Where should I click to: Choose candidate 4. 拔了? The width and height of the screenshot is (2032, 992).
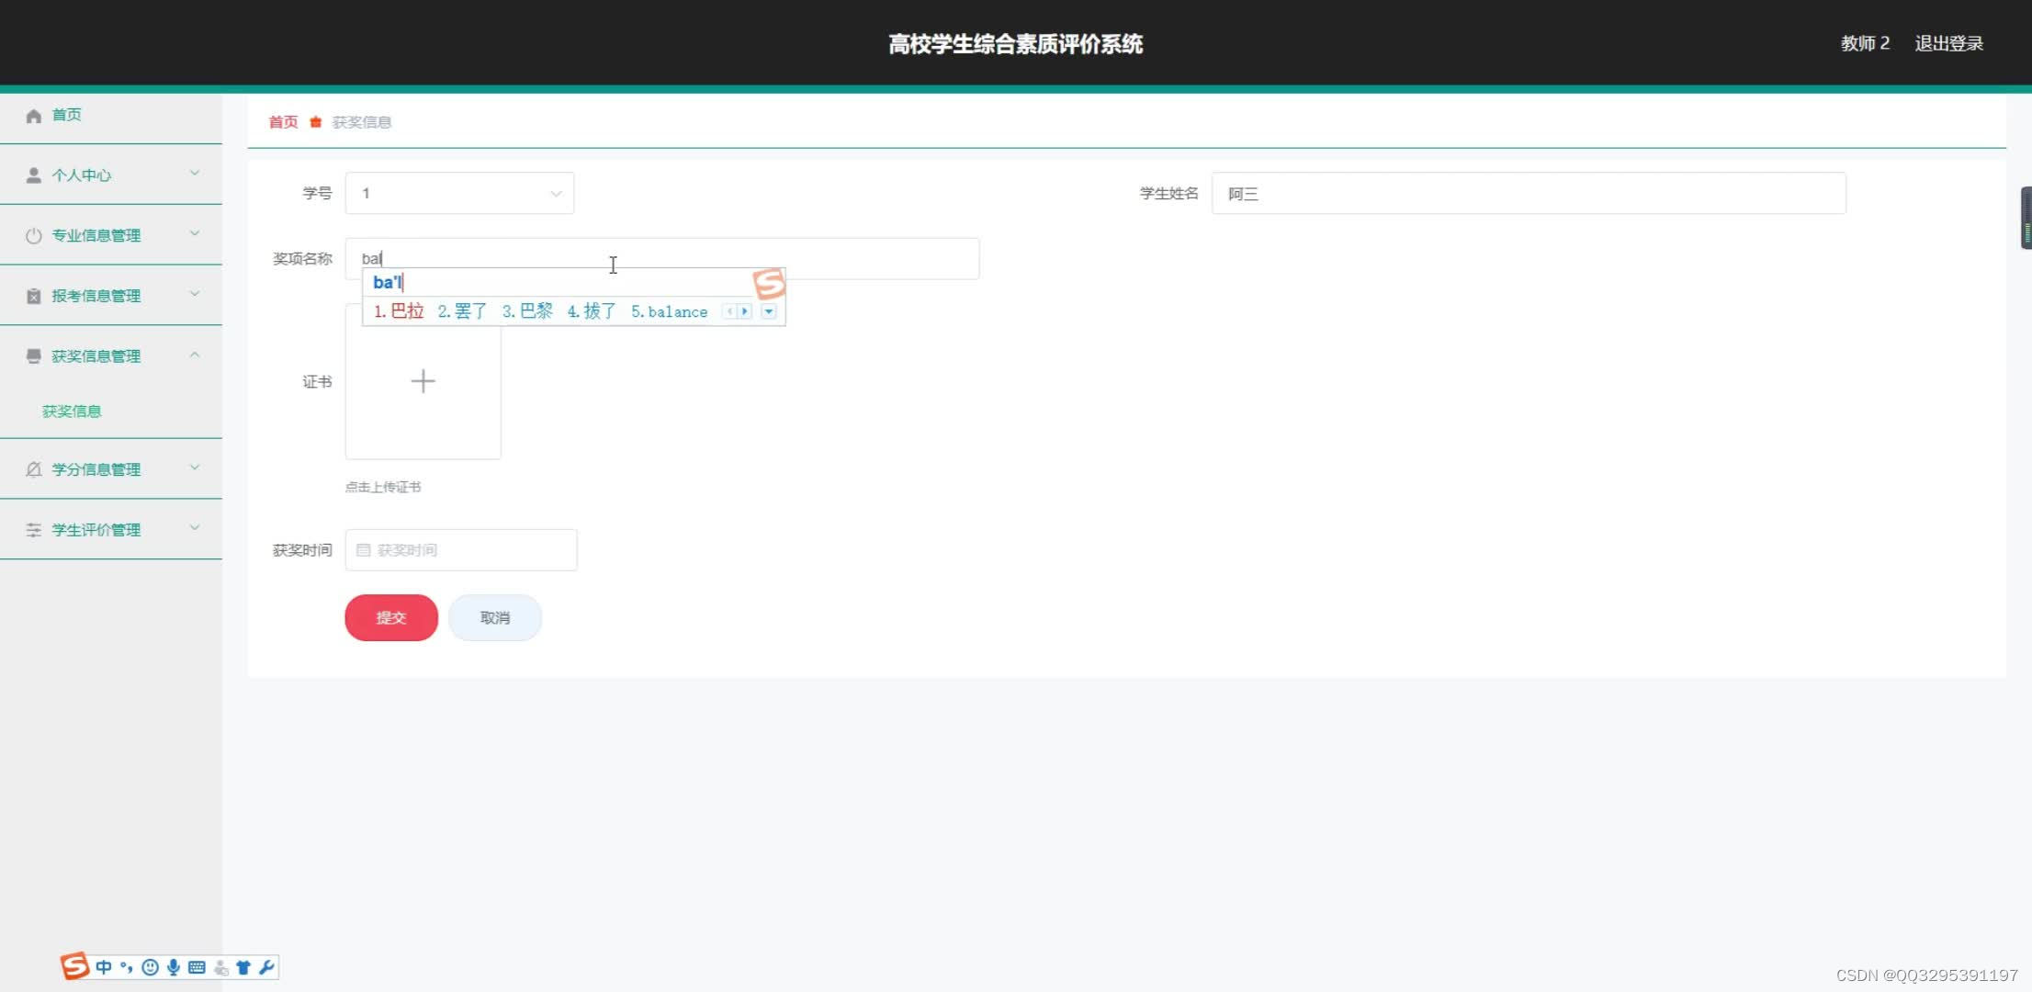point(592,311)
